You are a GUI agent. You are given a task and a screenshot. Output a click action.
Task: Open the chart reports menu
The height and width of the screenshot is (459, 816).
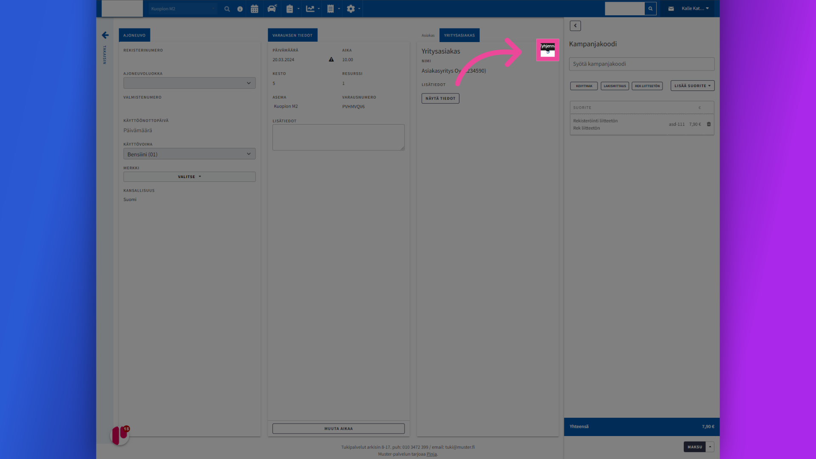[312, 9]
